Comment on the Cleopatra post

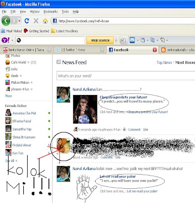(134, 129)
